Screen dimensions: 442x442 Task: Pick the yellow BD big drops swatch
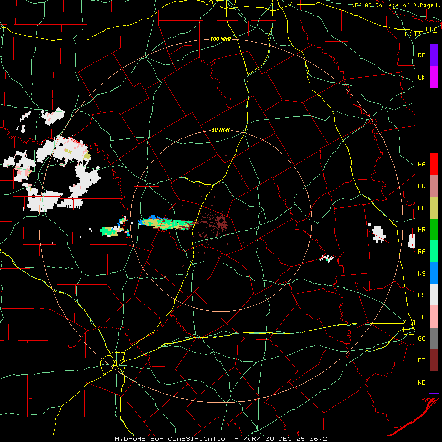434,208
